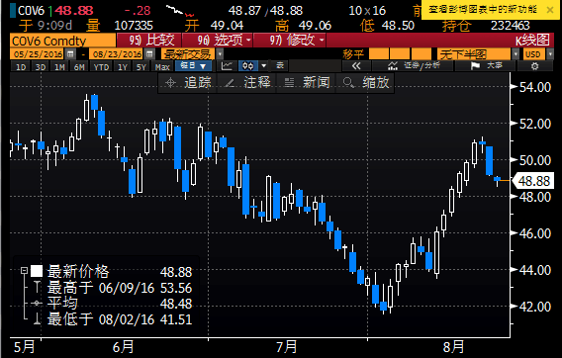Click the 高 49.06 high value
Viewport: 562px width, 358px height.
[315, 26]
